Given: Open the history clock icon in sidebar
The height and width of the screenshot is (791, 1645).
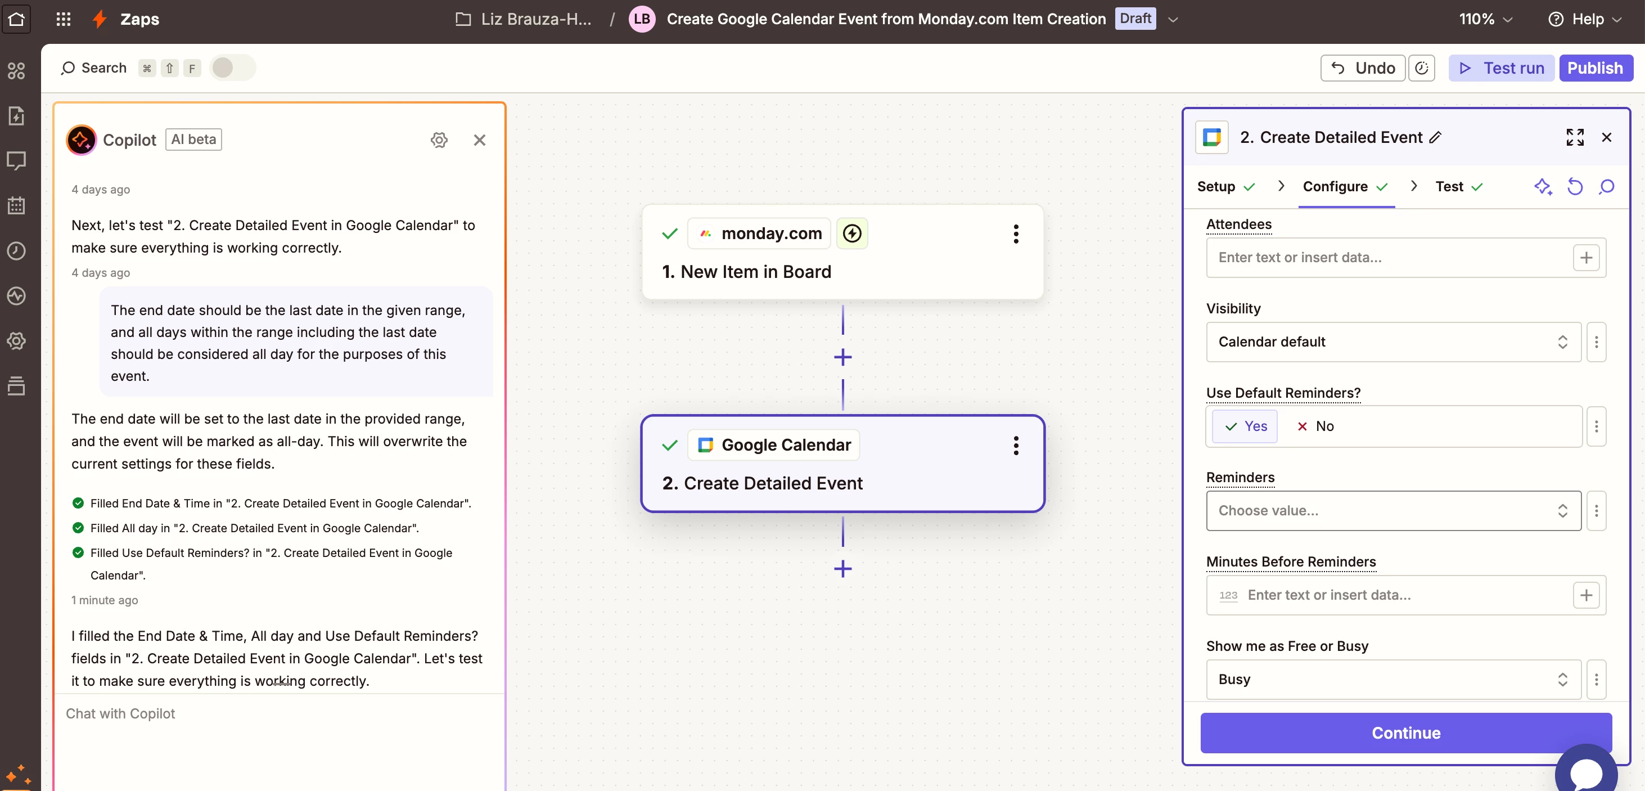Looking at the screenshot, I should click(17, 250).
